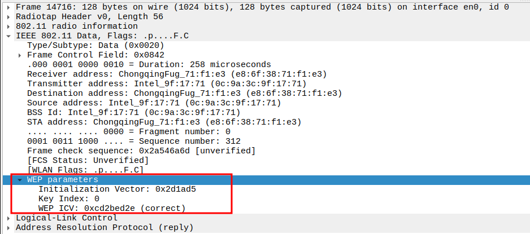Expand the Frame 14716 tree row

pos(9,7)
